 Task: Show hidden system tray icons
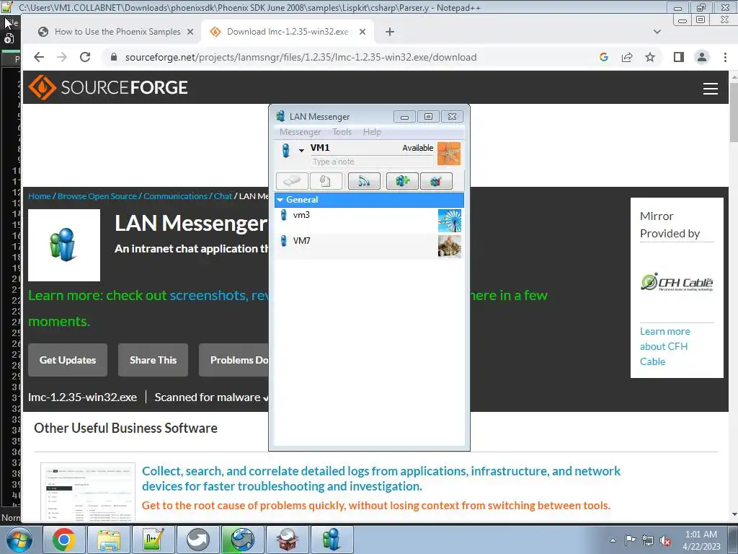tap(613, 540)
